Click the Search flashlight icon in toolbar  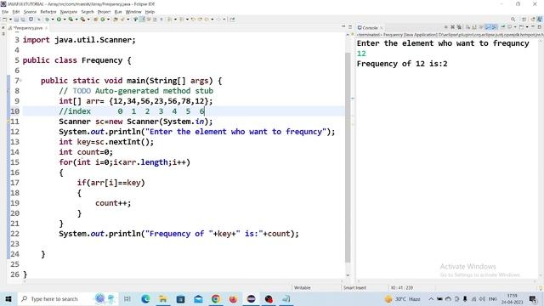pyautogui.click(x=122, y=20)
